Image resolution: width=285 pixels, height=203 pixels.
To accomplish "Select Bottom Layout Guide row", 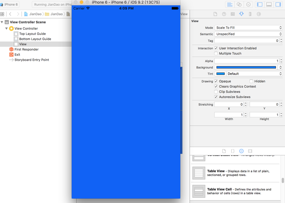I will tap(33, 39).
